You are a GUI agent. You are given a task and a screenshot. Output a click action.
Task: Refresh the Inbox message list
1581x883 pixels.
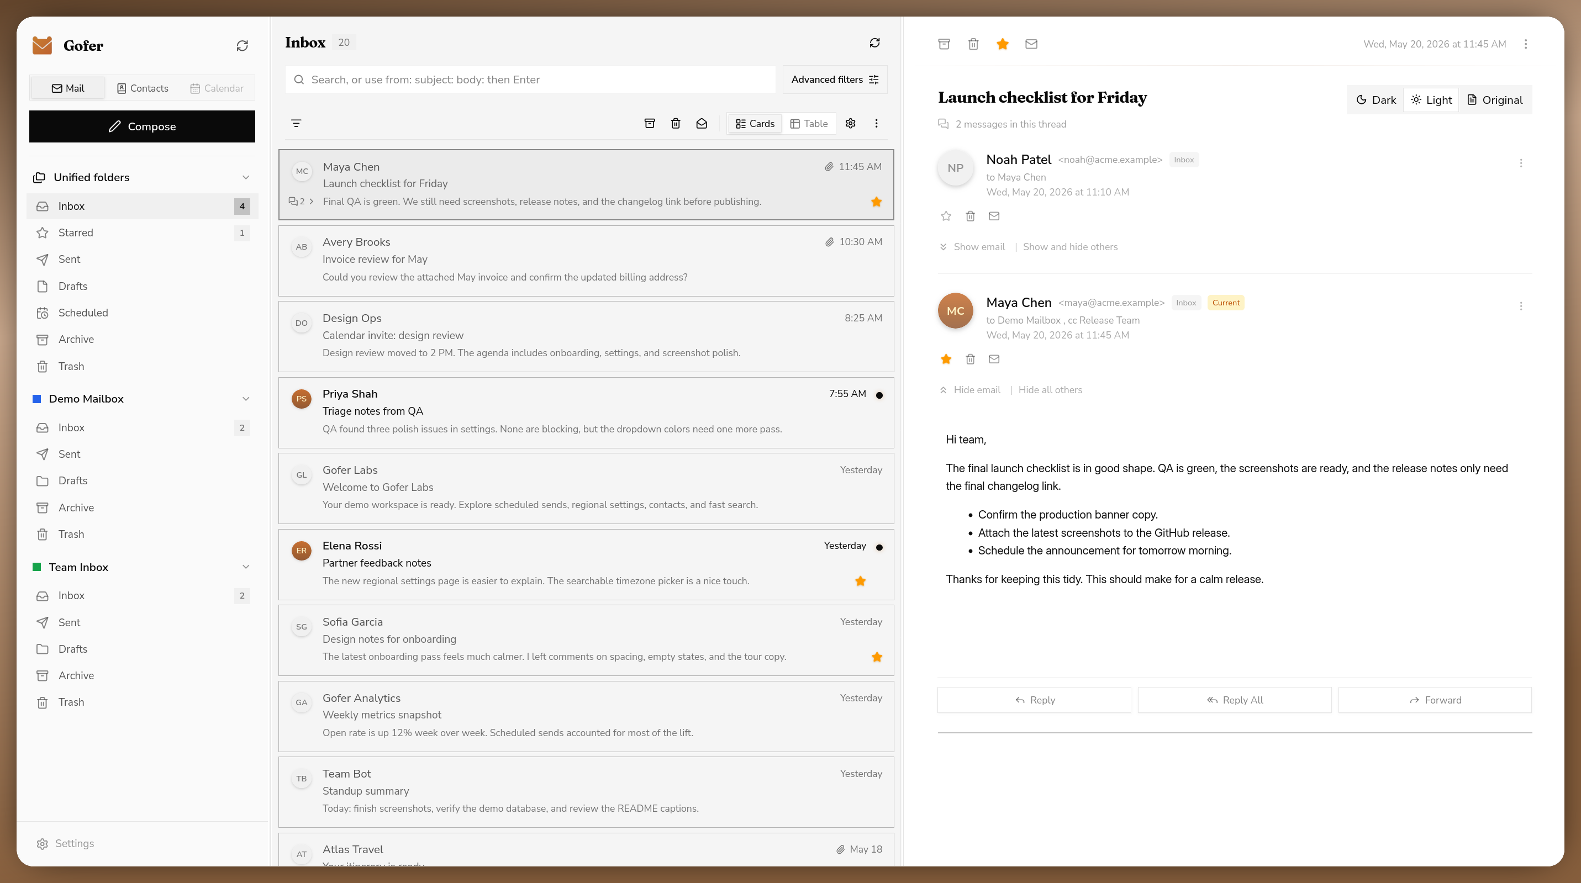tap(874, 43)
